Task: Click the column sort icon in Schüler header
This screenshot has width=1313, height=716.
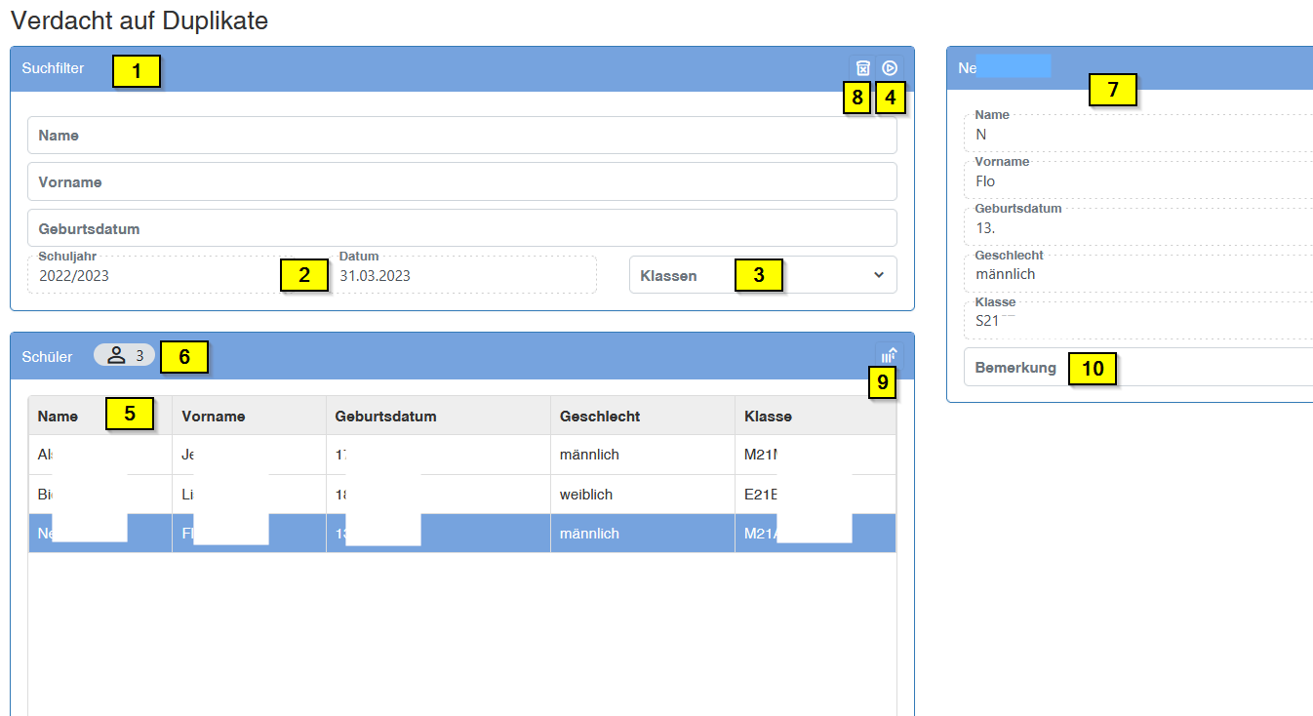Action: click(889, 357)
